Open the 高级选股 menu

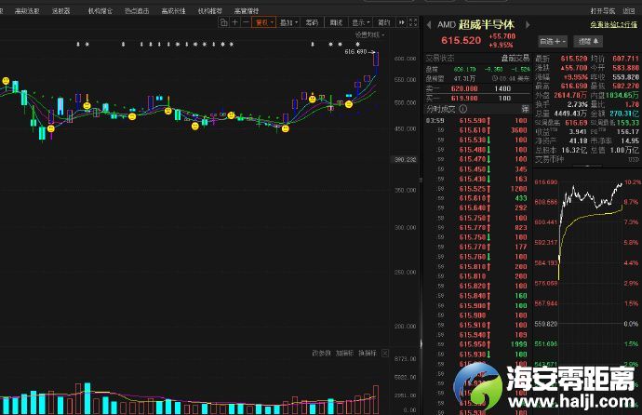tap(27, 11)
